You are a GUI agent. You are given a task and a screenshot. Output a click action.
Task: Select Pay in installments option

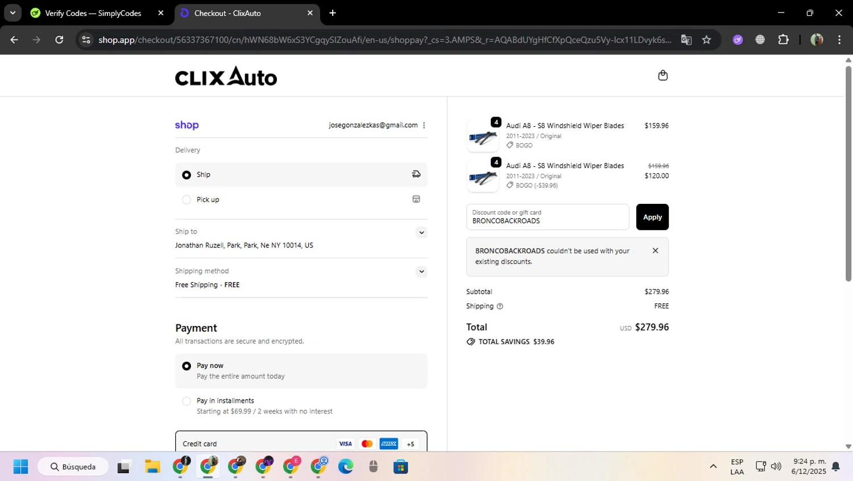pyautogui.click(x=187, y=401)
